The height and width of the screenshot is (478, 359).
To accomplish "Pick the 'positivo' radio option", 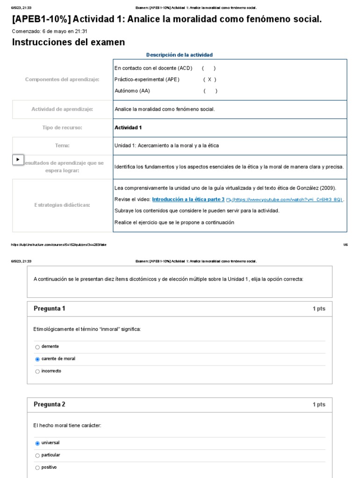I will click(x=37, y=468).
